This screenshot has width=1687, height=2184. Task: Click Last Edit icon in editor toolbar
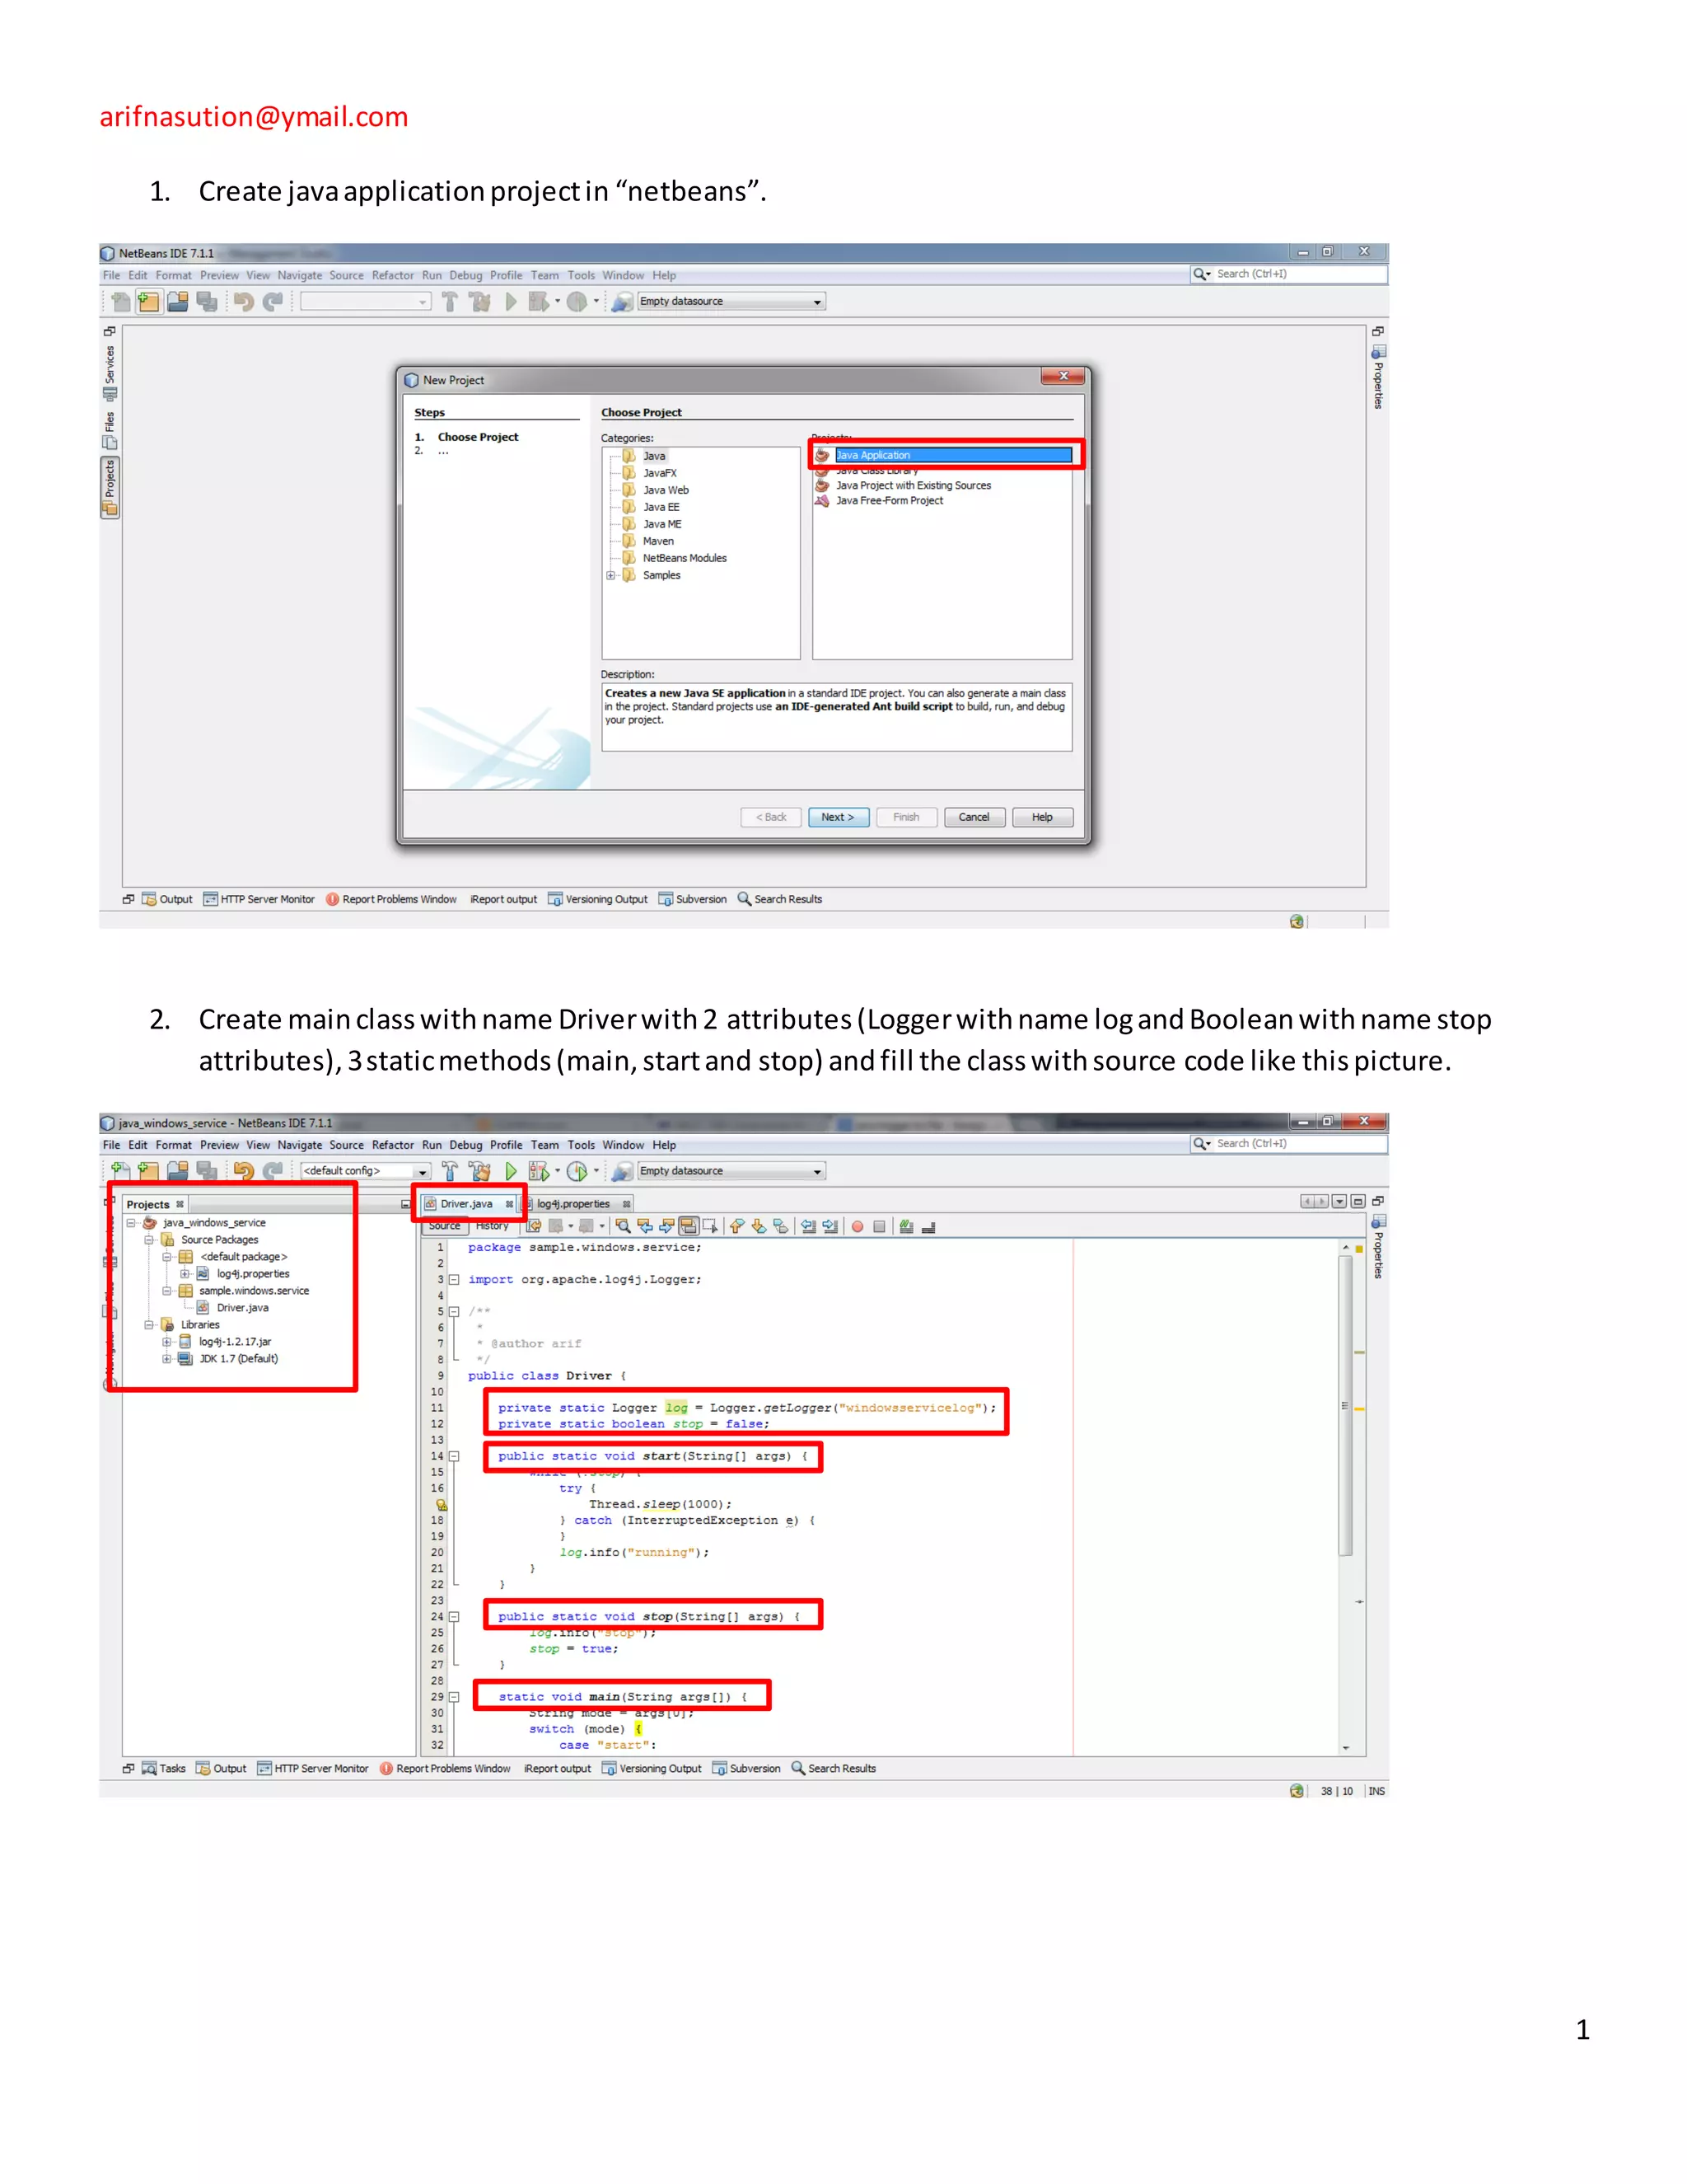coord(535,1226)
